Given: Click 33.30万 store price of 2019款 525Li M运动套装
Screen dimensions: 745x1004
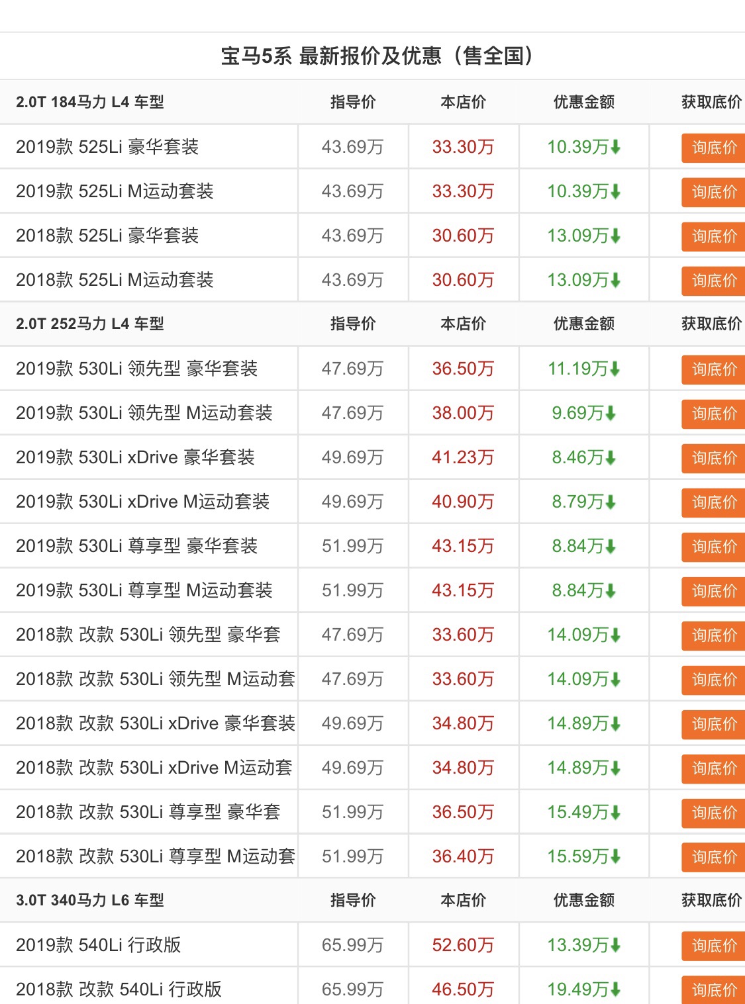Looking at the screenshot, I should [x=464, y=191].
